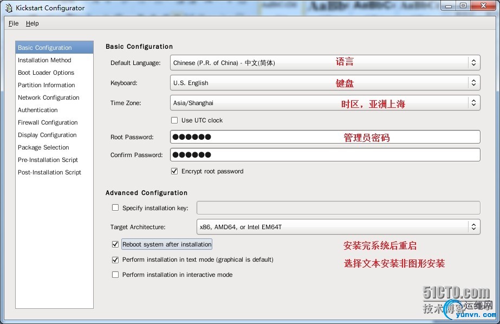Check Specify installation key
Viewport: 500px width, 324px height.
(115, 208)
